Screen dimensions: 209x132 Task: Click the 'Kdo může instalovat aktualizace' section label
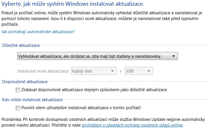tap(32, 100)
